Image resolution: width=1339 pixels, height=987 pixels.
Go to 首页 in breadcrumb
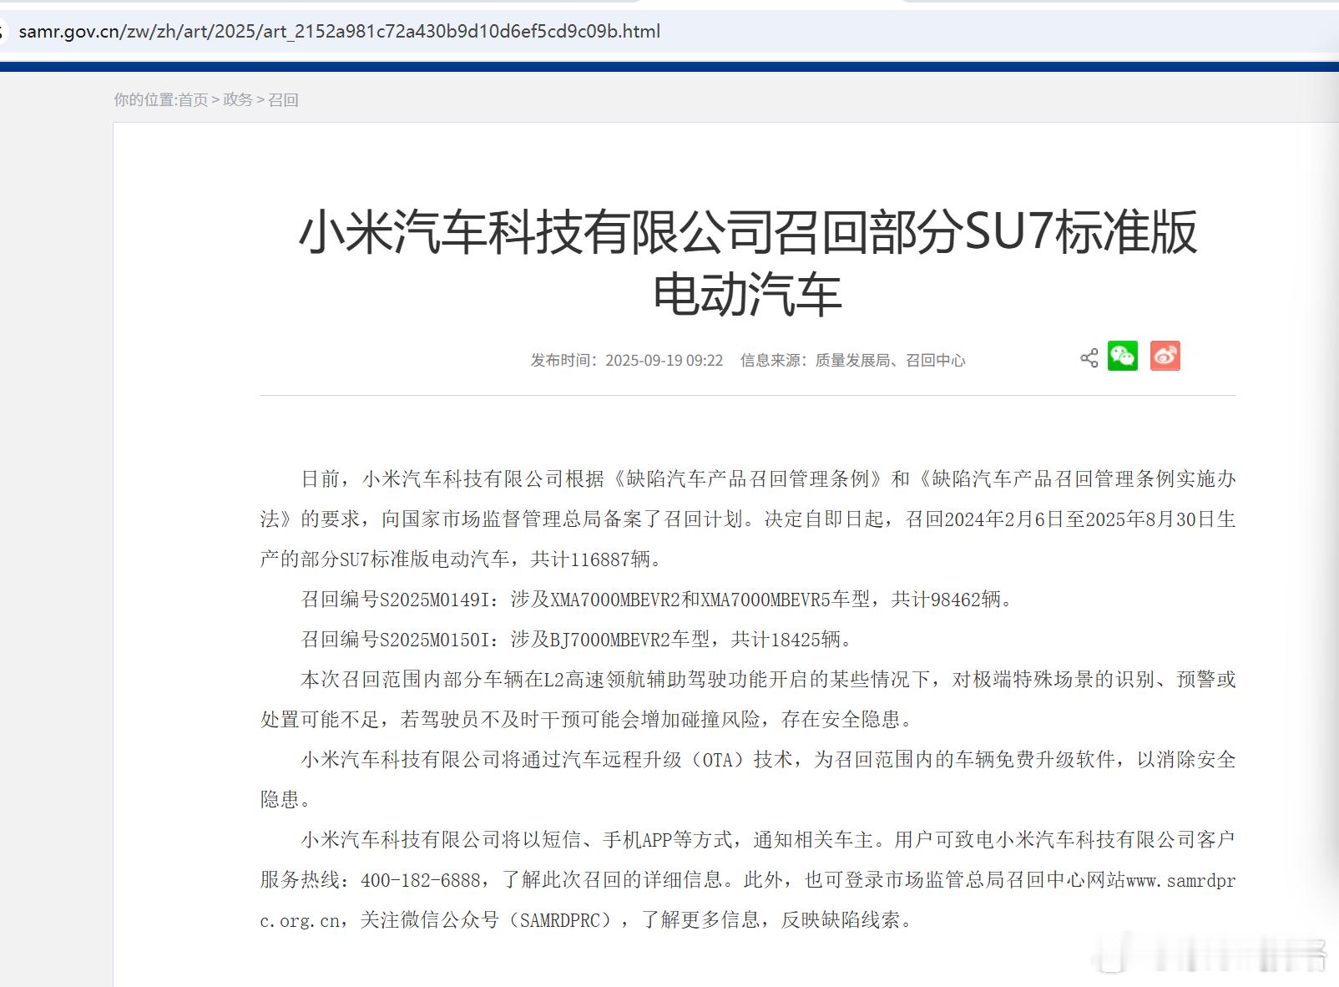(x=193, y=99)
